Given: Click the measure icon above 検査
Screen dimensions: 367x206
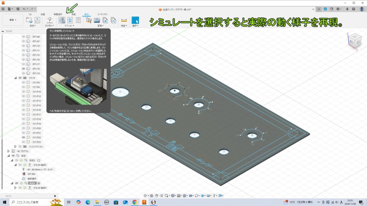Looking at the screenshot, I should [x=124, y=20].
